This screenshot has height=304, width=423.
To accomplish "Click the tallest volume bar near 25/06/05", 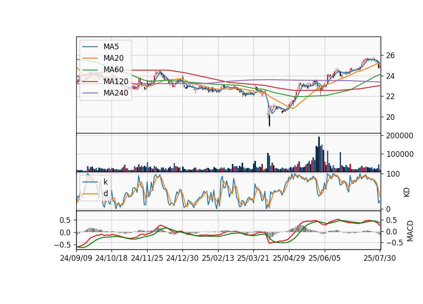I will click(x=319, y=154).
